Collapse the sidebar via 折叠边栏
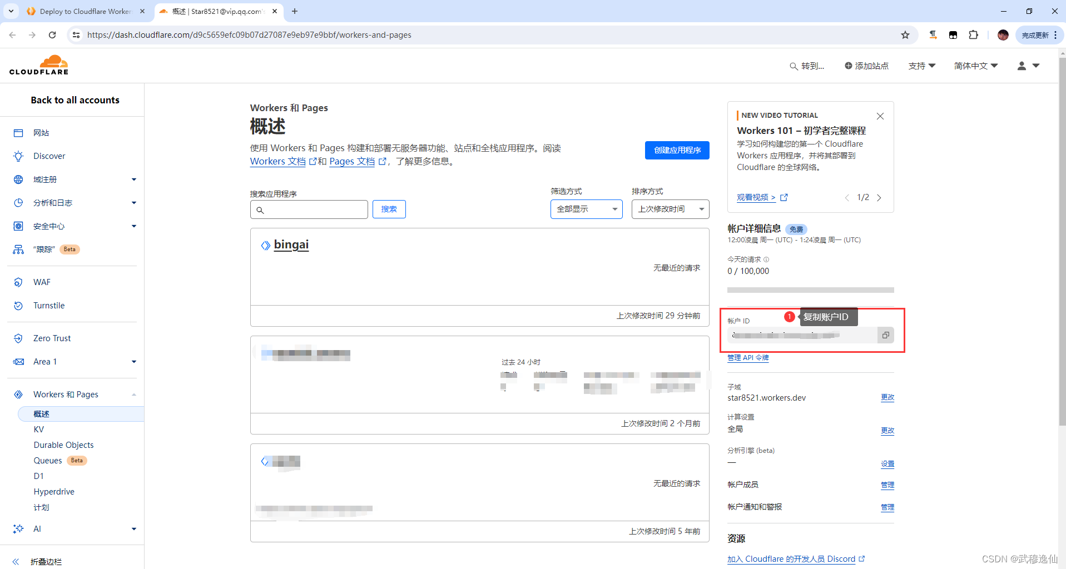This screenshot has height=569, width=1066. [x=46, y=561]
